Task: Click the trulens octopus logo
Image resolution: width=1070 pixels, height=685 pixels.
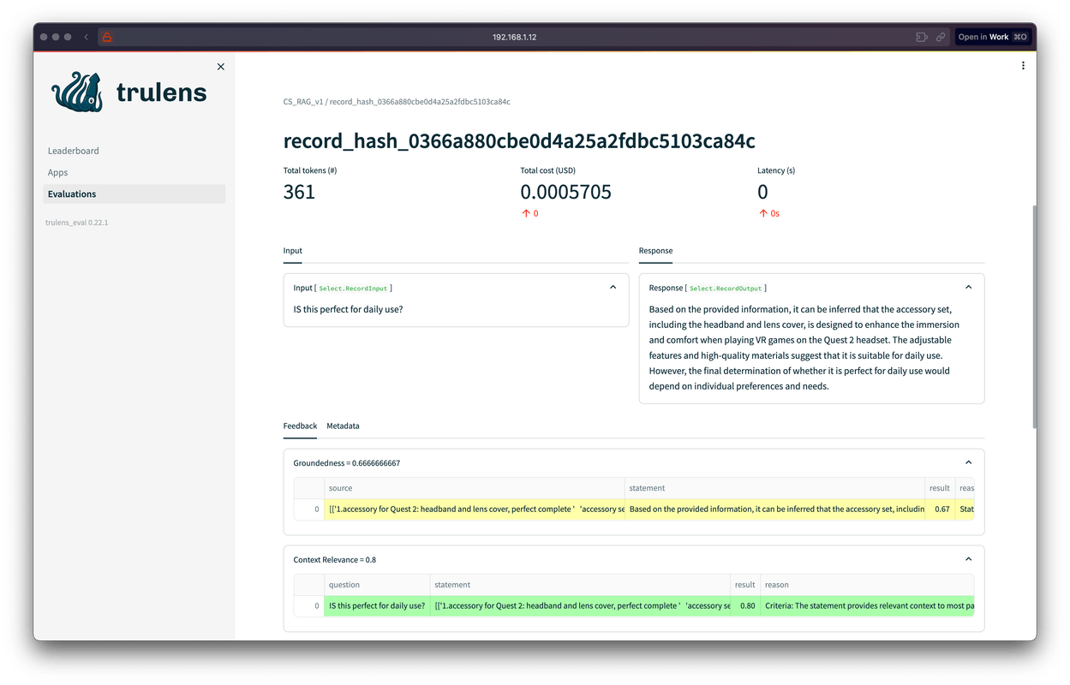Action: pyautogui.click(x=76, y=92)
